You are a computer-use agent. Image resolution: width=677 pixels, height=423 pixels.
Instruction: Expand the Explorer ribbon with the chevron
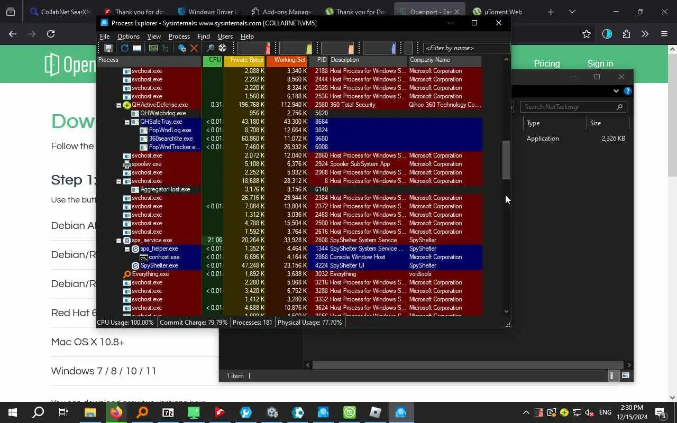click(616, 91)
